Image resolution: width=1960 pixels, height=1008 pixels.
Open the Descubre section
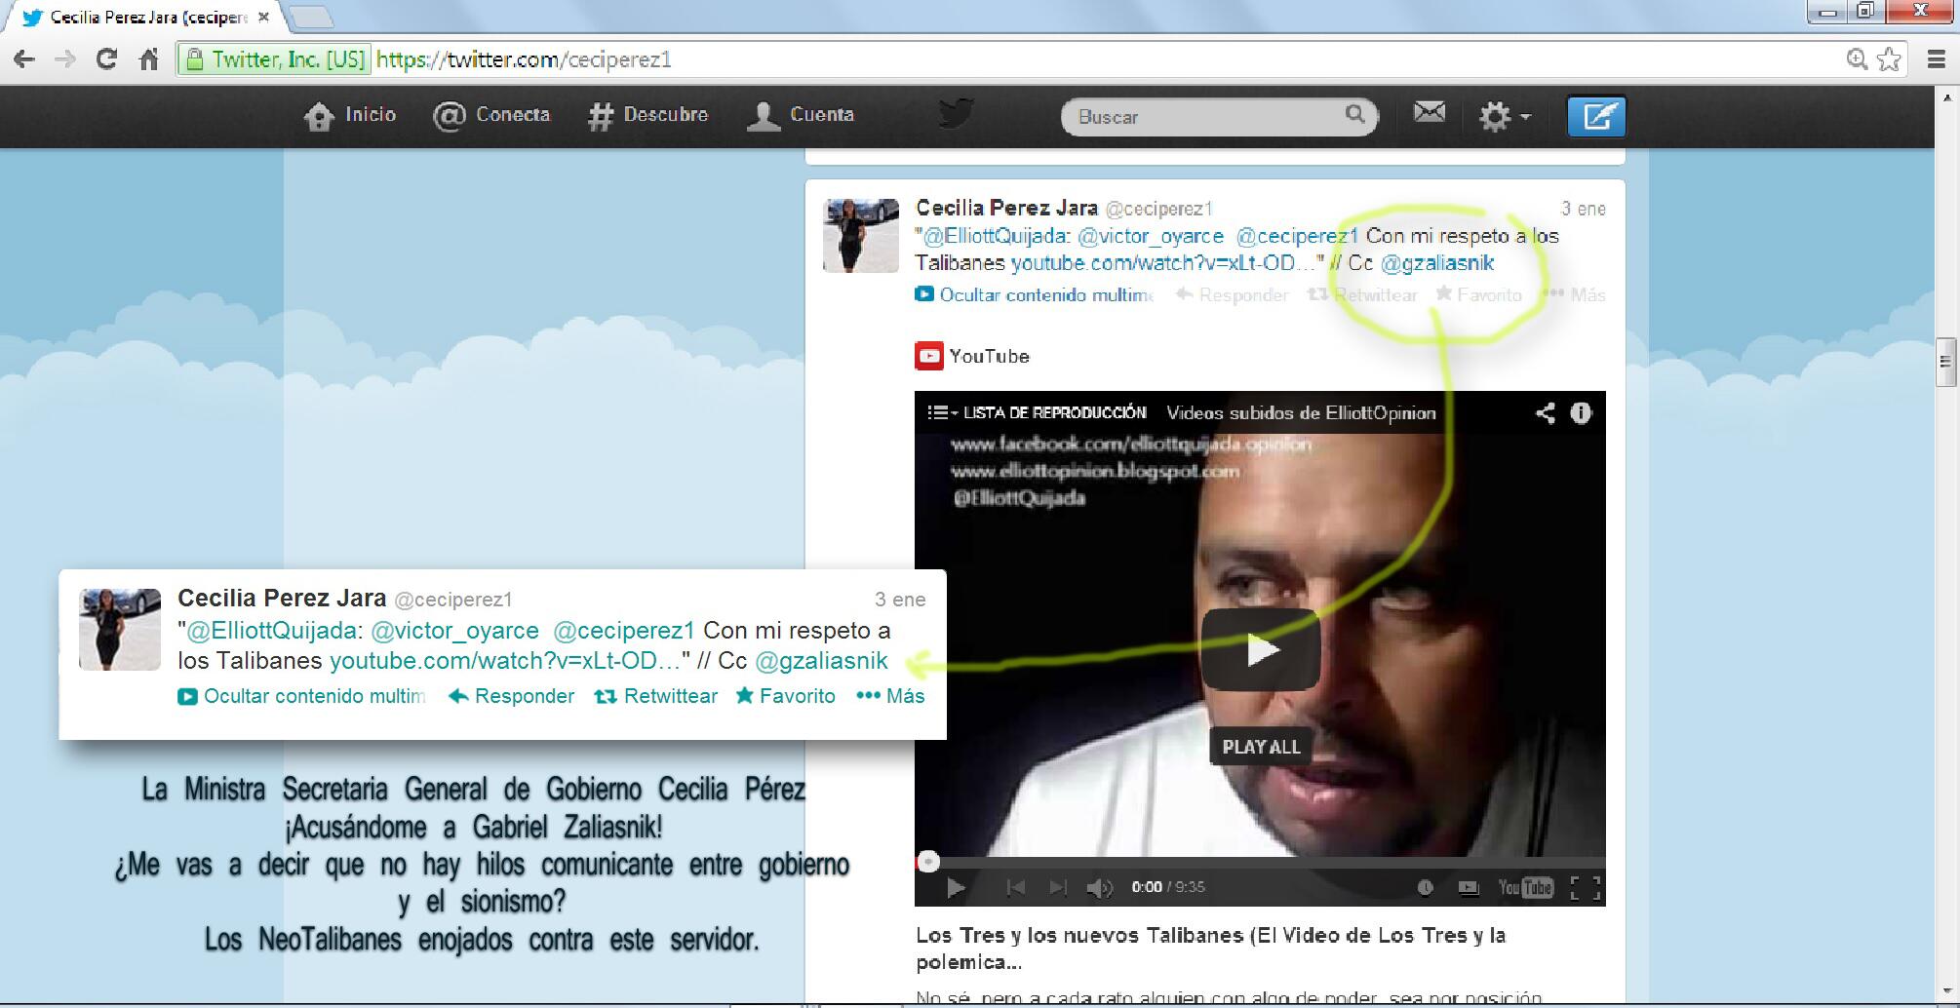[647, 115]
